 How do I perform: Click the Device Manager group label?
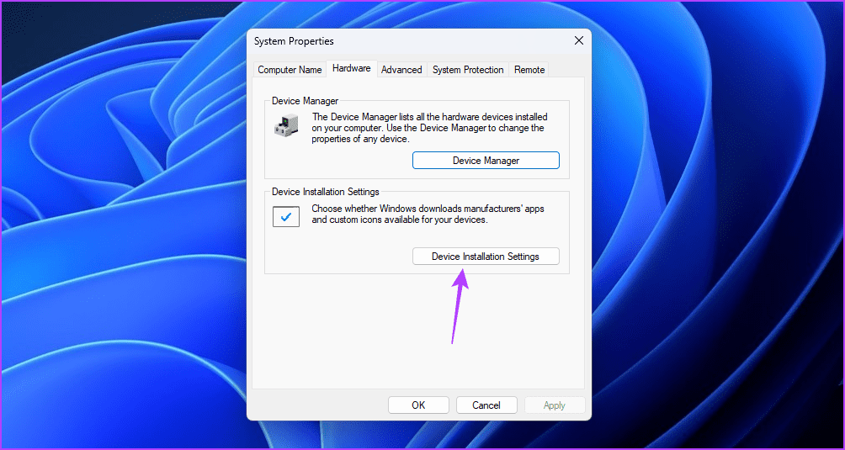pos(305,101)
